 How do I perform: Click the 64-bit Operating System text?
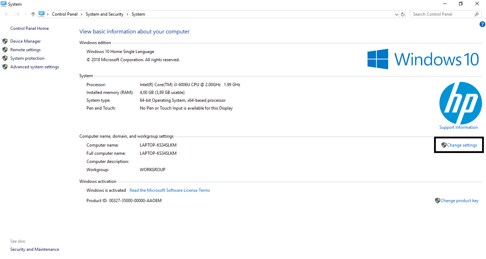tap(183, 100)
